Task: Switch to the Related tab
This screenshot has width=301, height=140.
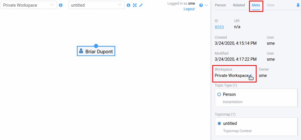Action: coord(239,5)
